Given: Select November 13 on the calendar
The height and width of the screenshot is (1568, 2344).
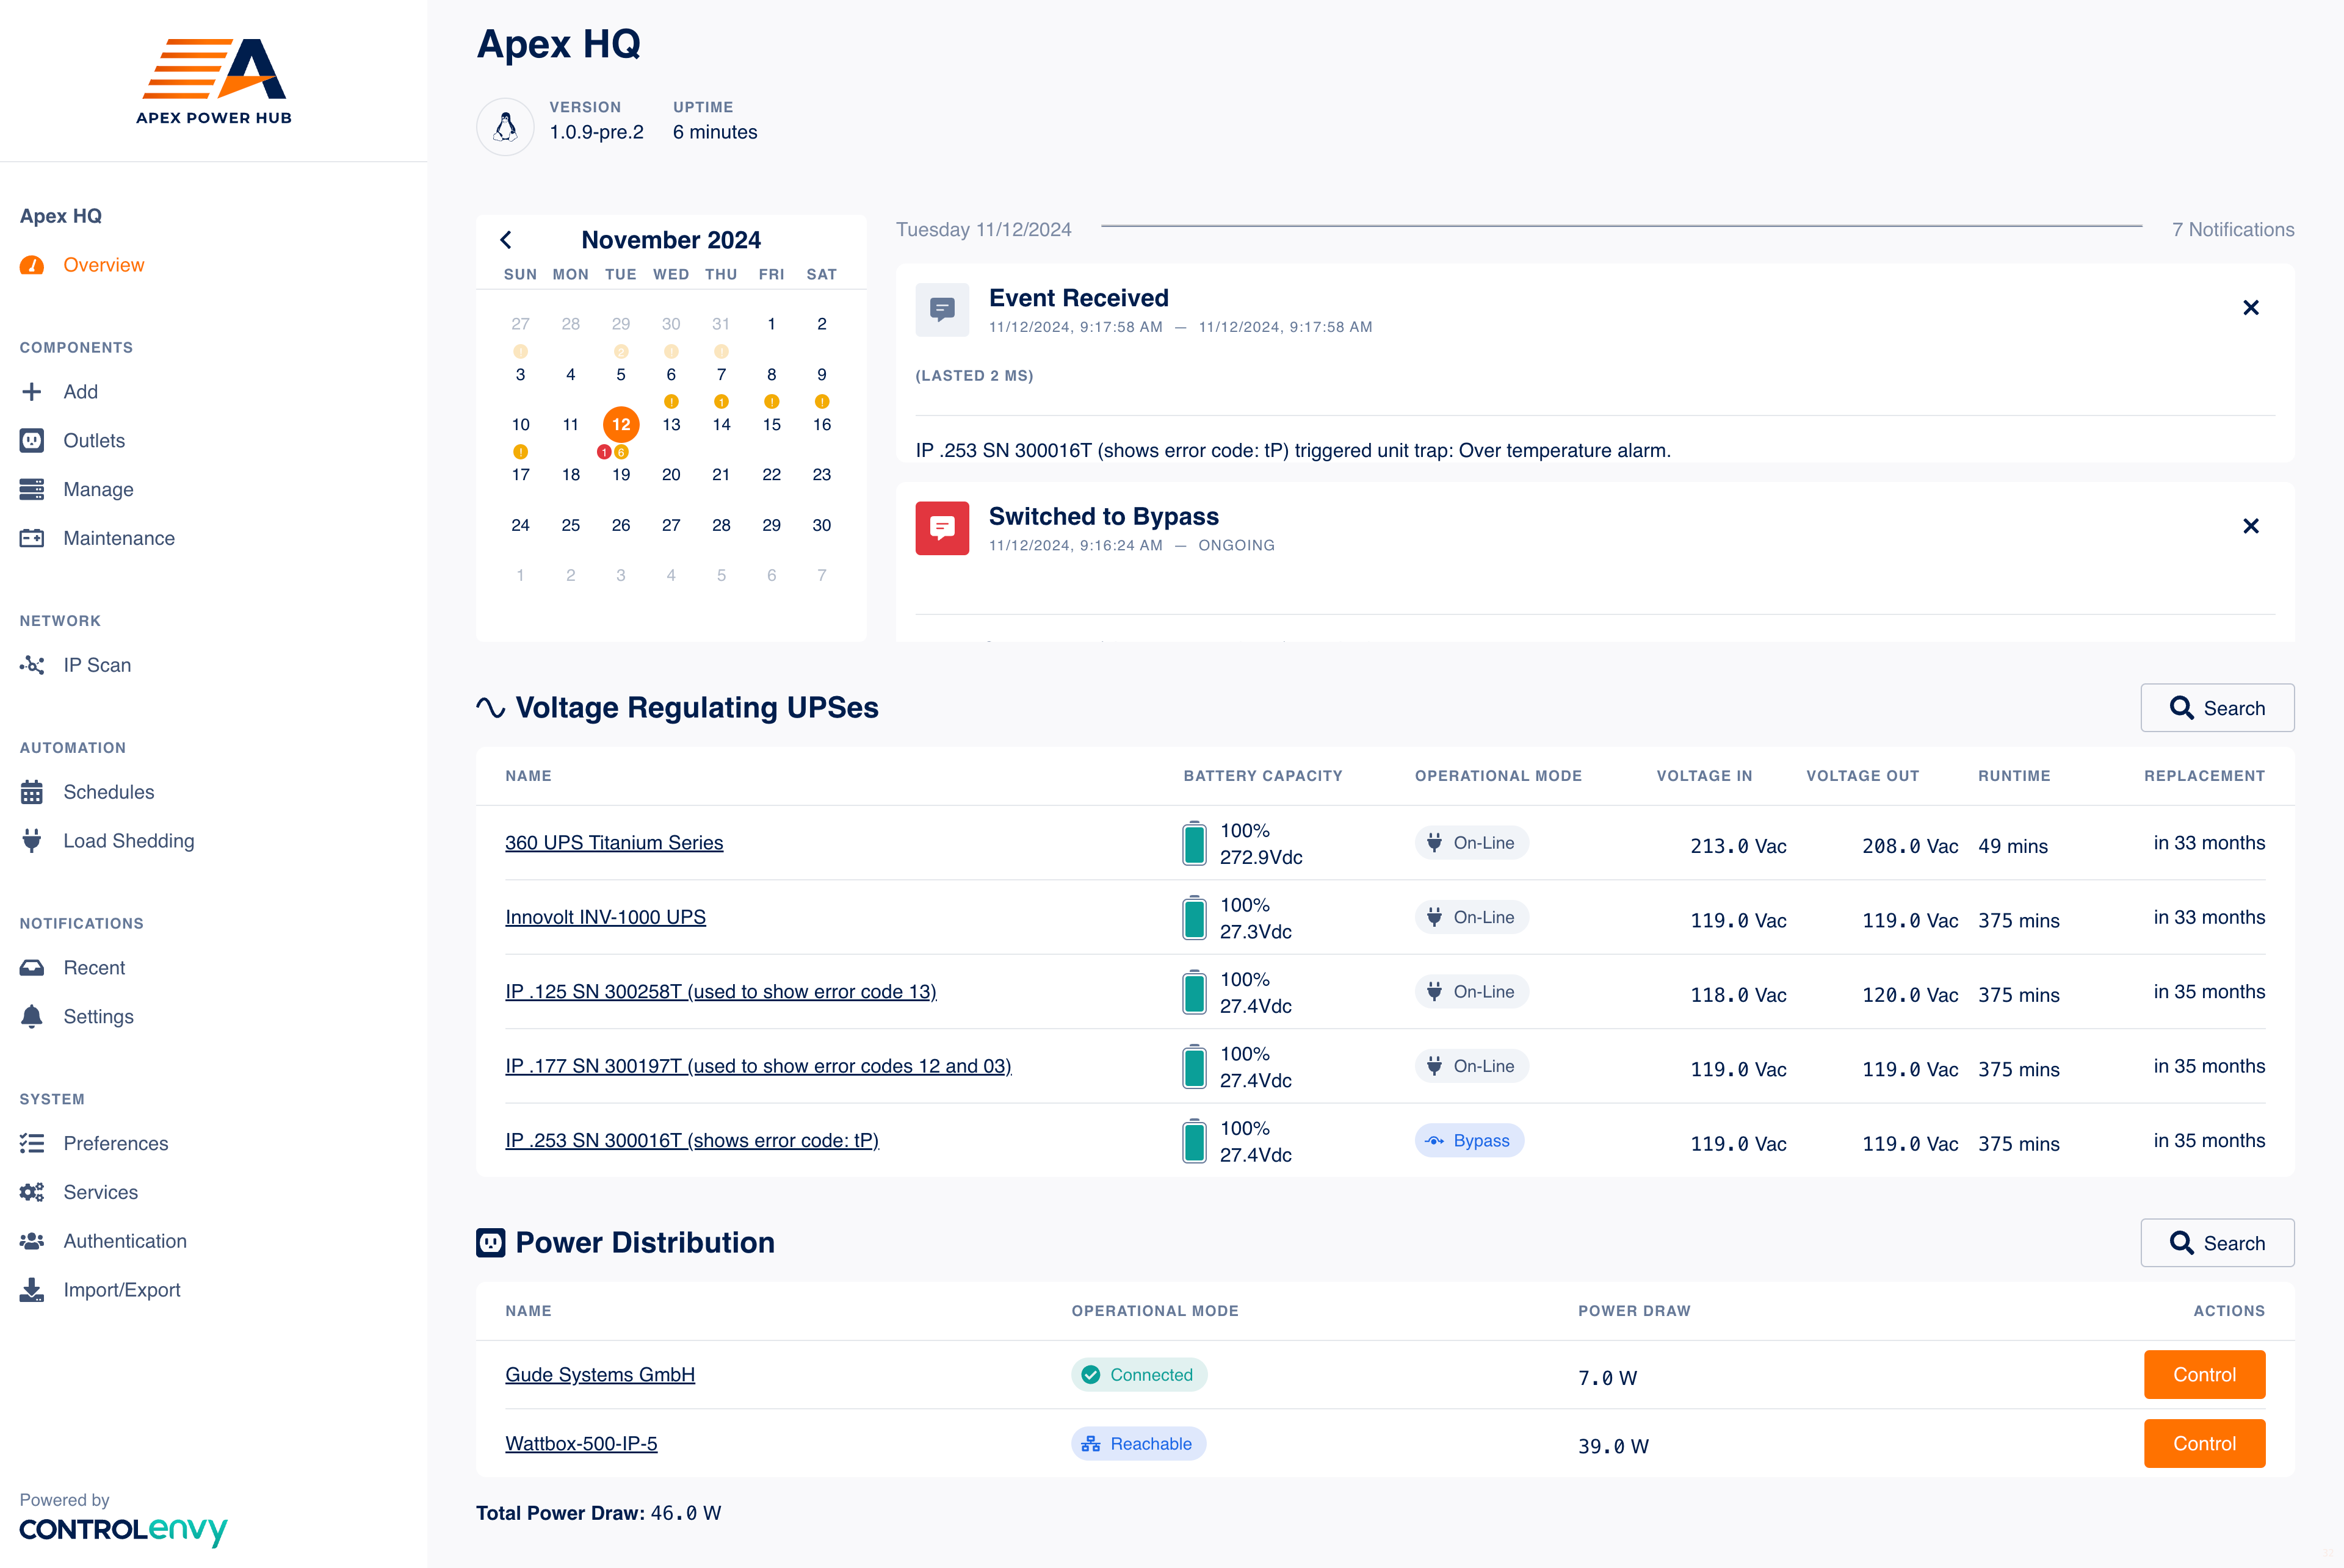Looking at the screenshot, I should [x=670, y=425].
